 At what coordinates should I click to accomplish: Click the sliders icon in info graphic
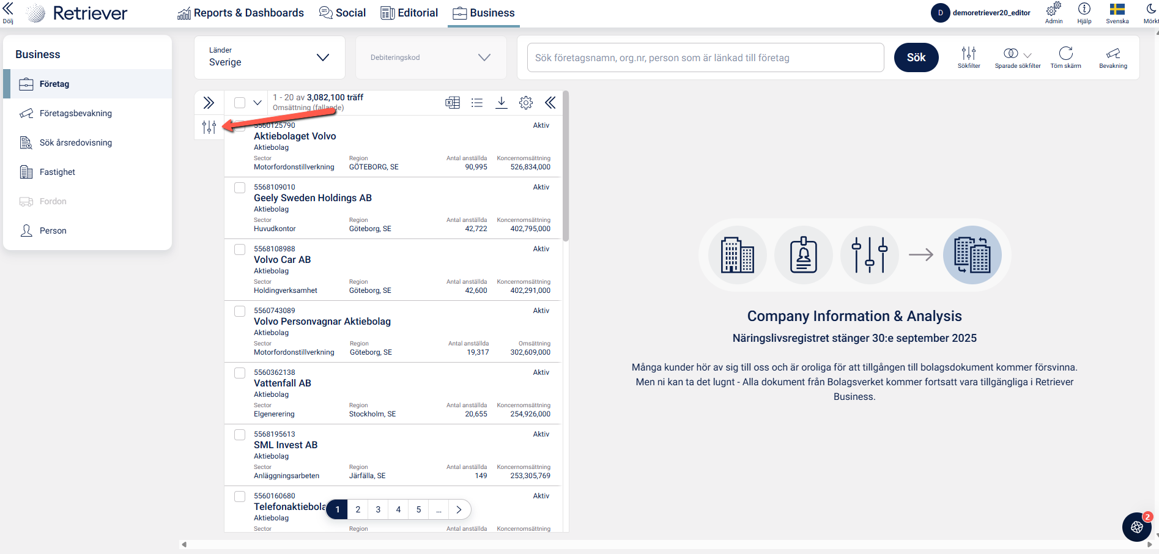point(870,255)
